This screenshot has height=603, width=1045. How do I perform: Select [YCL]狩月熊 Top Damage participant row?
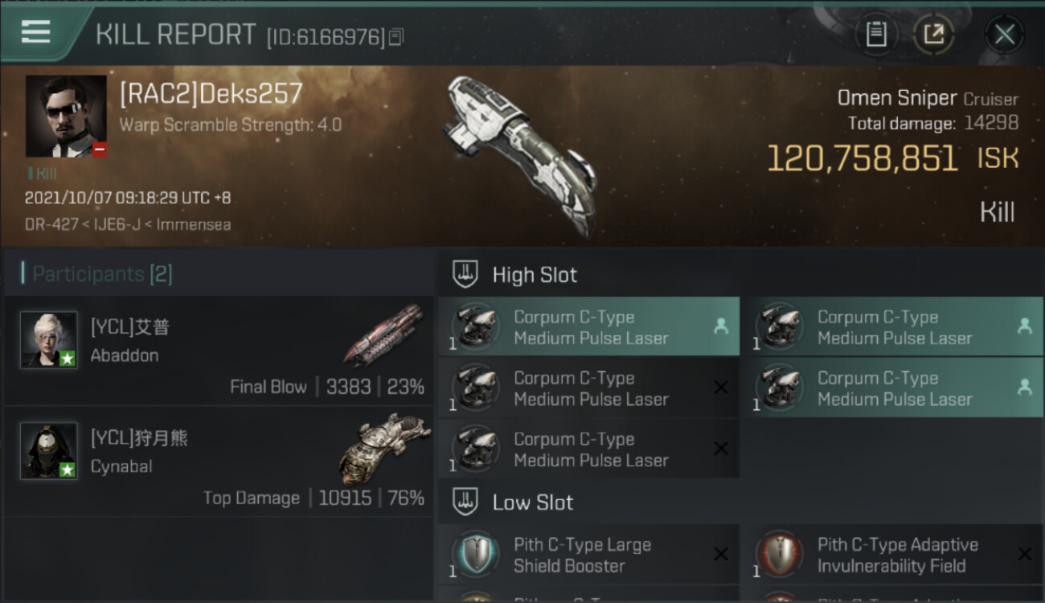[219, 461]
